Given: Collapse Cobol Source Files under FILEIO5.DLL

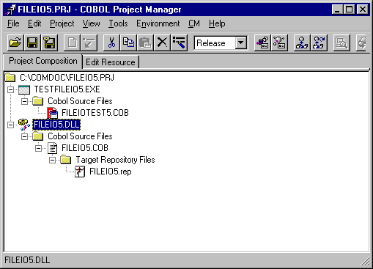Looking at the screenshot, I should click(x=24, y=136).
